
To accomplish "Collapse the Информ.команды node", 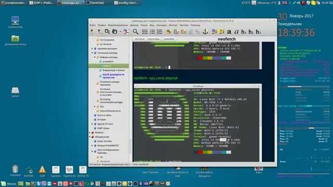I will 95,57.
